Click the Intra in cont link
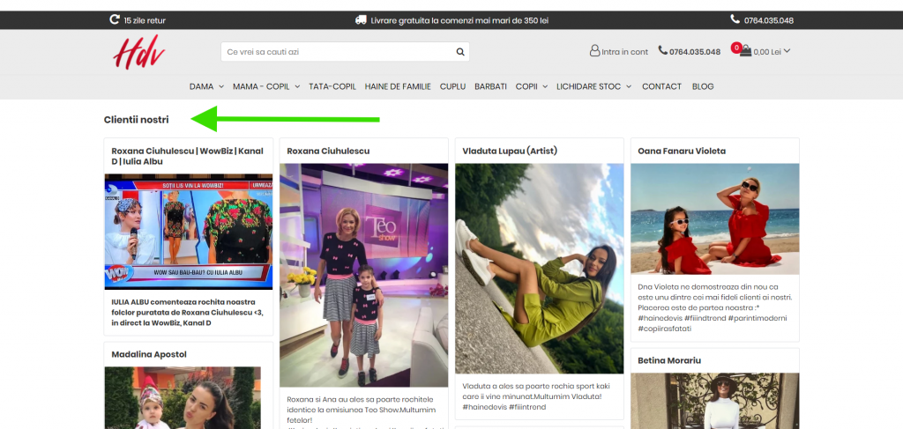This screenshot has height=429, width=903. click(x=624, y=52)
